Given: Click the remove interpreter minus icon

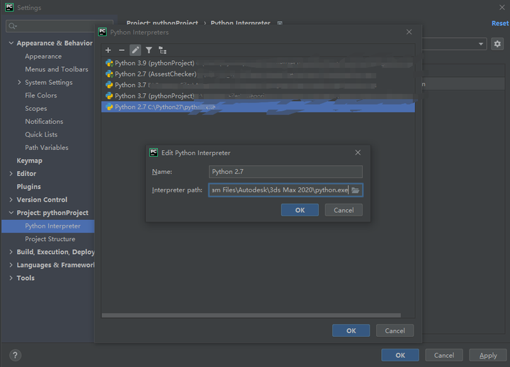Looking at the screenshot, I should [122, 50].
